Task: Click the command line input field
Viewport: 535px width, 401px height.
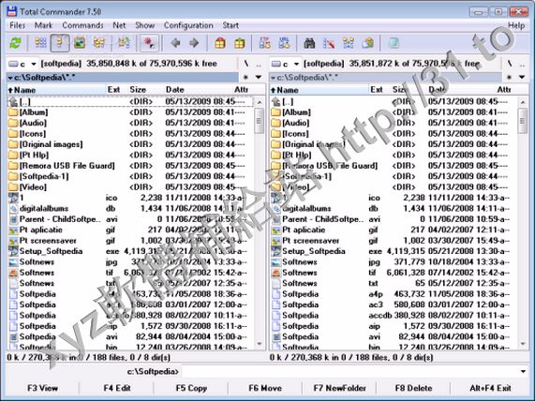Action: pos(349,371)
